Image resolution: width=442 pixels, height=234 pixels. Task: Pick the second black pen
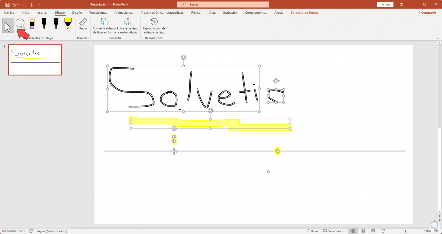click(x=56, y=24)
